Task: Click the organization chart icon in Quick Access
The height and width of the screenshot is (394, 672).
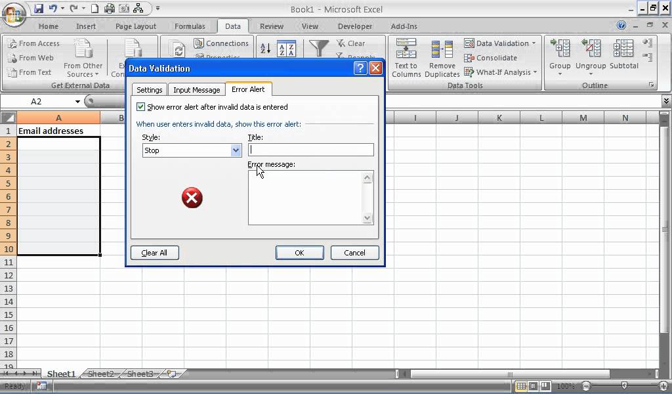Action: pyautogui.click(x=138, y=9)
